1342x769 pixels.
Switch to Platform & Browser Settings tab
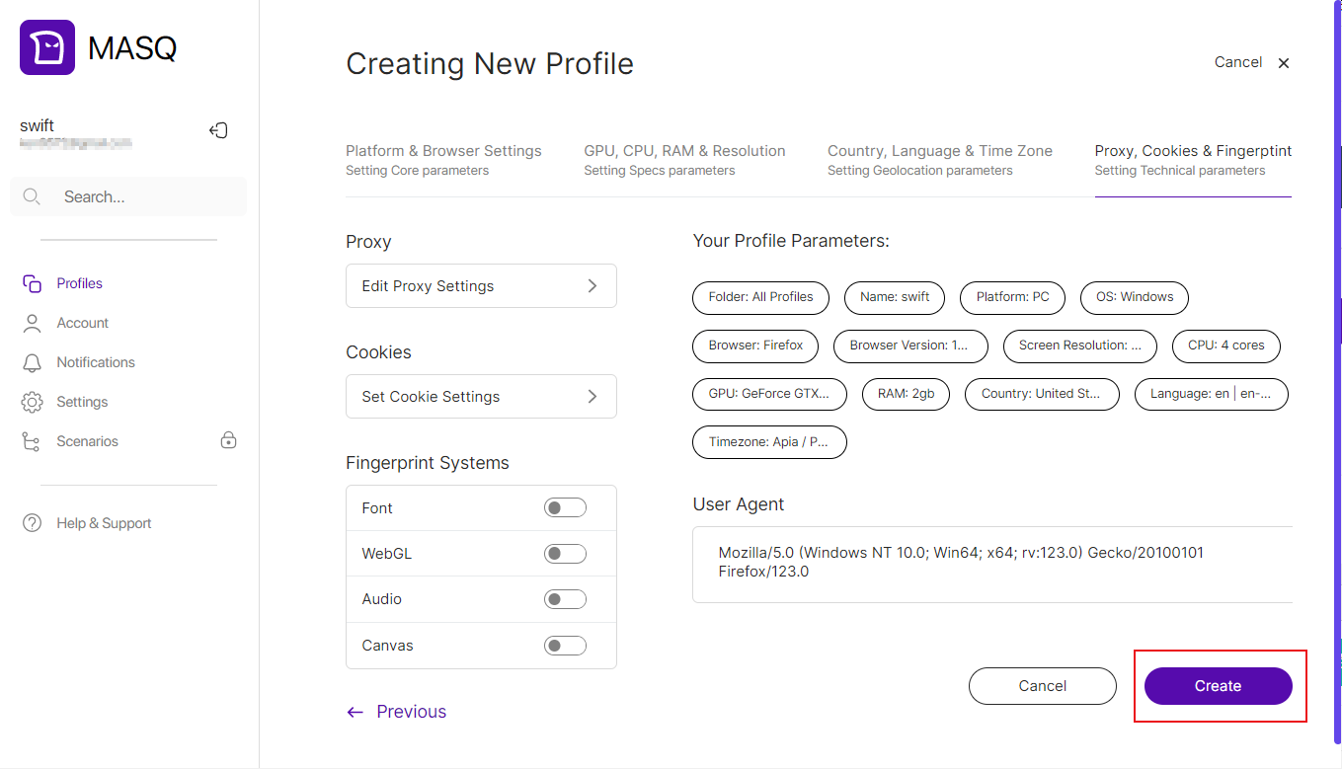coord(443,160)
